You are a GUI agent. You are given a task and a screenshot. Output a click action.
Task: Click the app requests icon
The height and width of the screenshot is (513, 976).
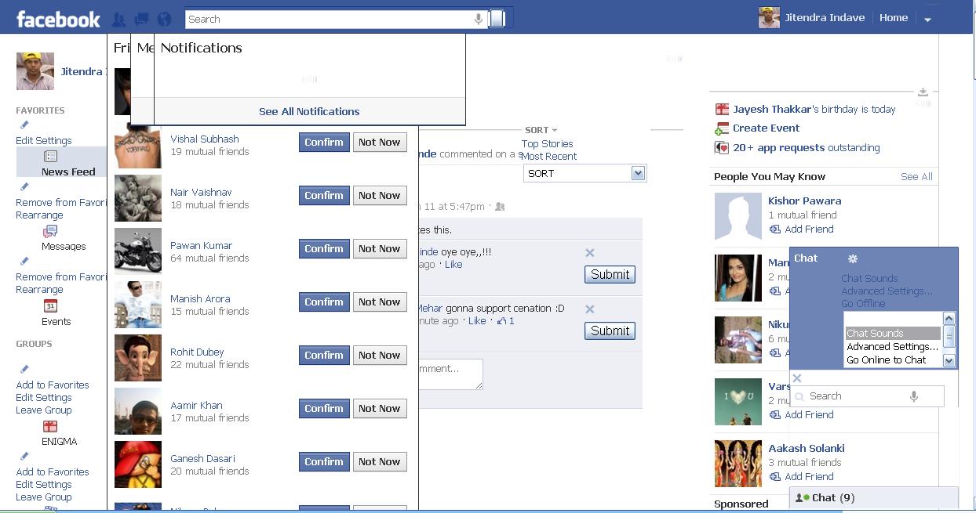(722, 147)
